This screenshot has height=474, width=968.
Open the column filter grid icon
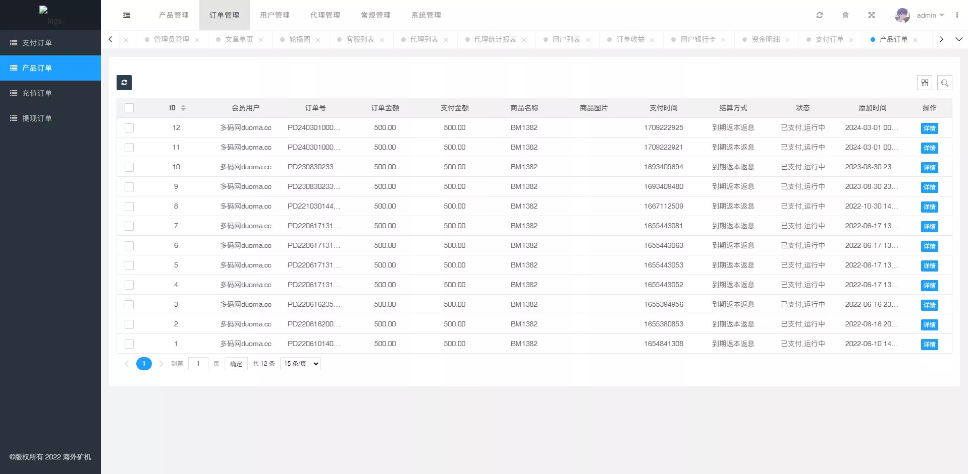click(925, 83)
